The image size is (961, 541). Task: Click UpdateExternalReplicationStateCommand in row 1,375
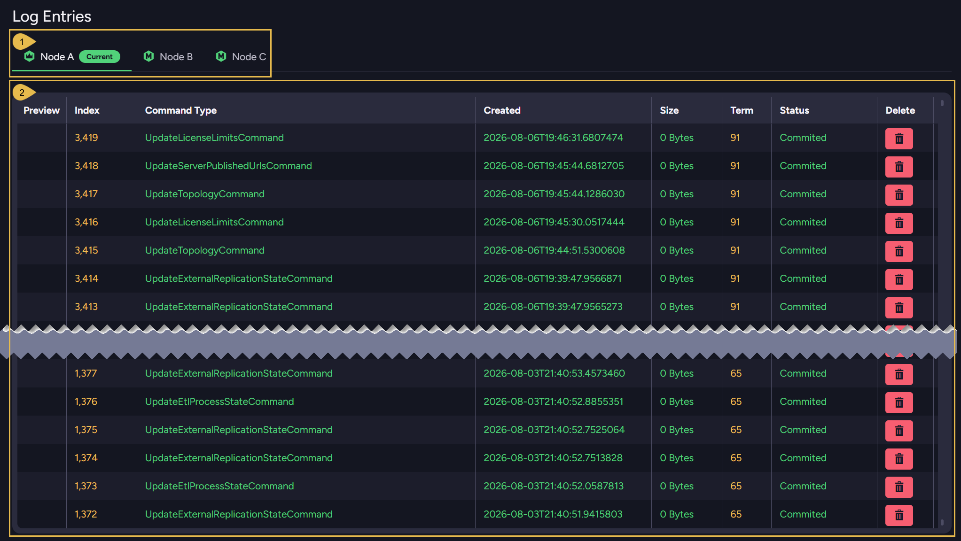coord(239,430)
